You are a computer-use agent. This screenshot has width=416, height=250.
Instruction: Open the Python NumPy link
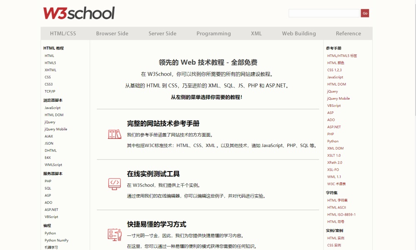coord(57,240)
